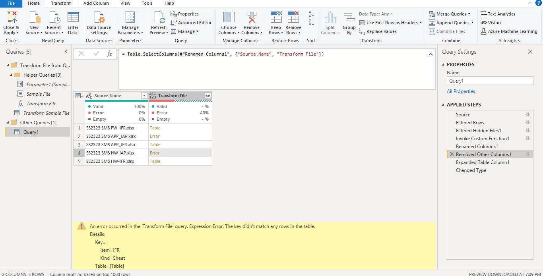Open gear settings for Source step
543x276 pixels.
(x=527, y=114)
